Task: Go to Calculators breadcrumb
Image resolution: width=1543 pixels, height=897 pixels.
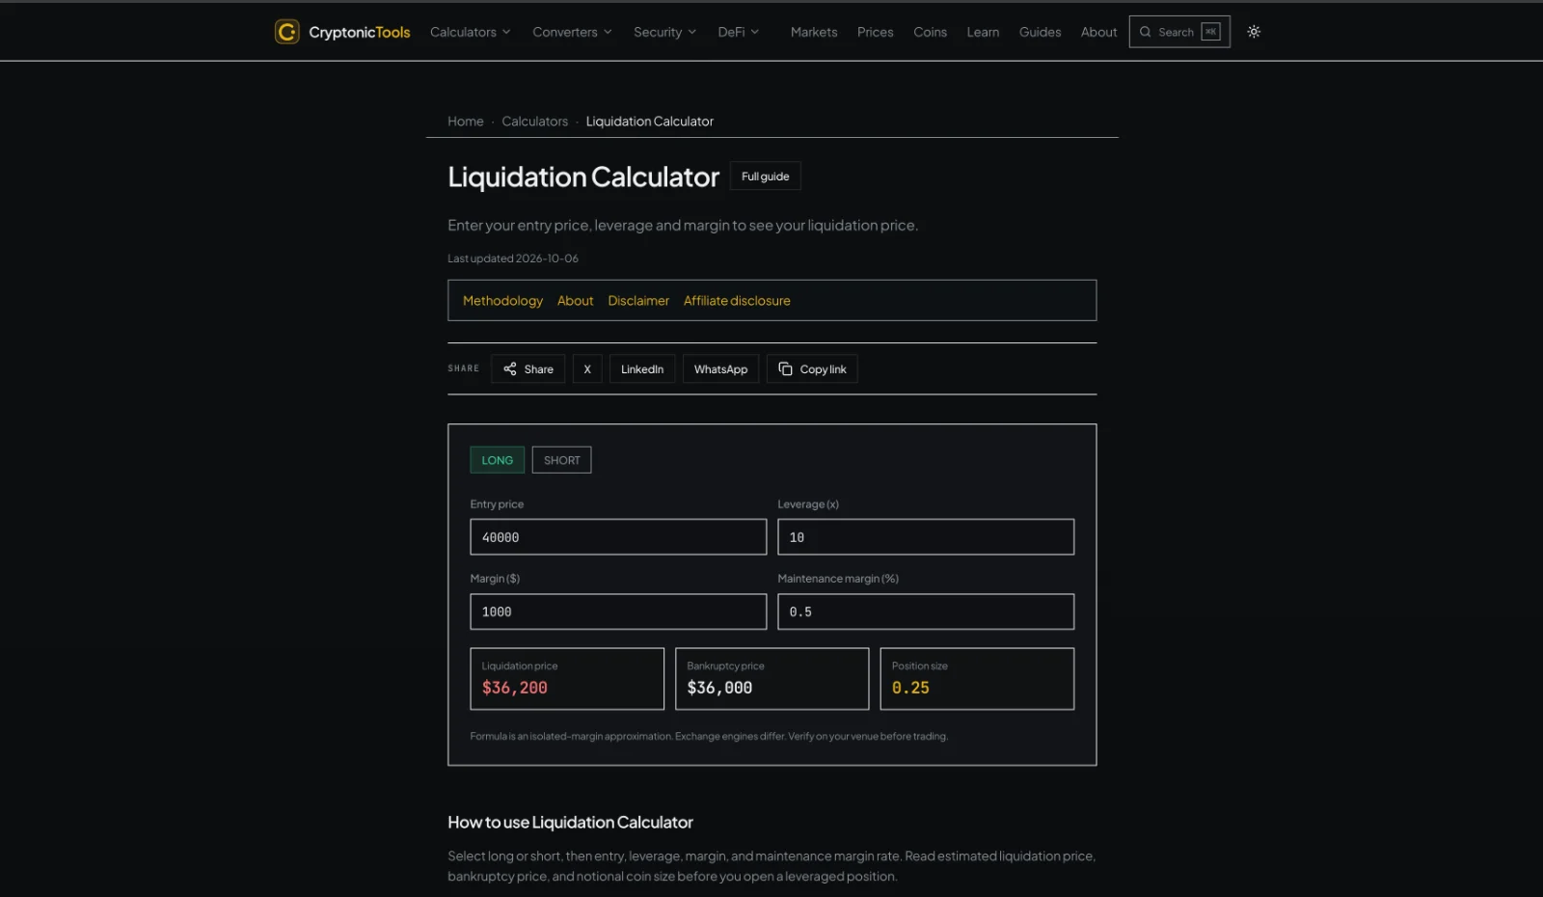Action: click(535, 122)
